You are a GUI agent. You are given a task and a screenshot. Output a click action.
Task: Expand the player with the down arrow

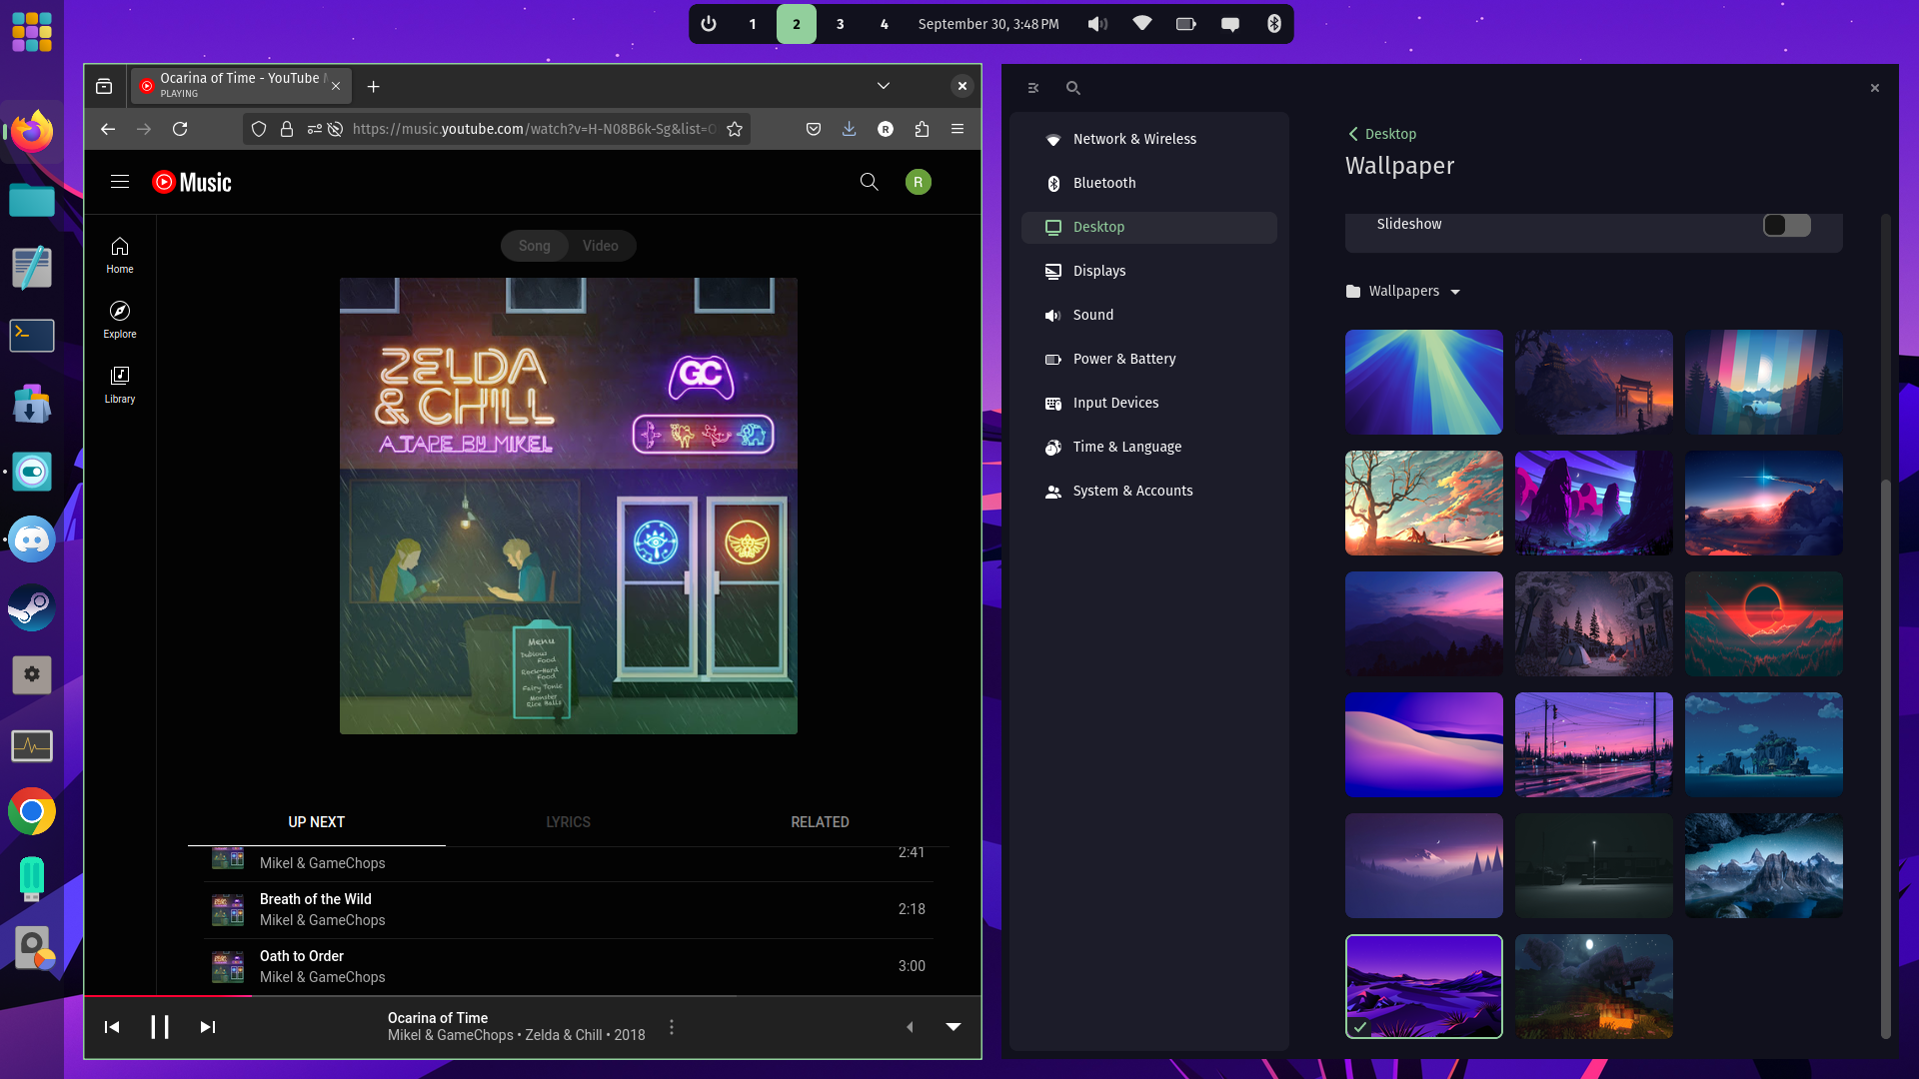[x=954, y=1026]
